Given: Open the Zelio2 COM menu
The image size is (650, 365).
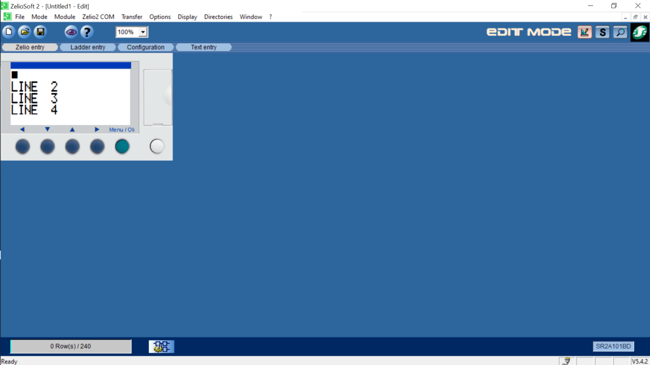Looking at the screenshot, I should click(x=98, y=17).
